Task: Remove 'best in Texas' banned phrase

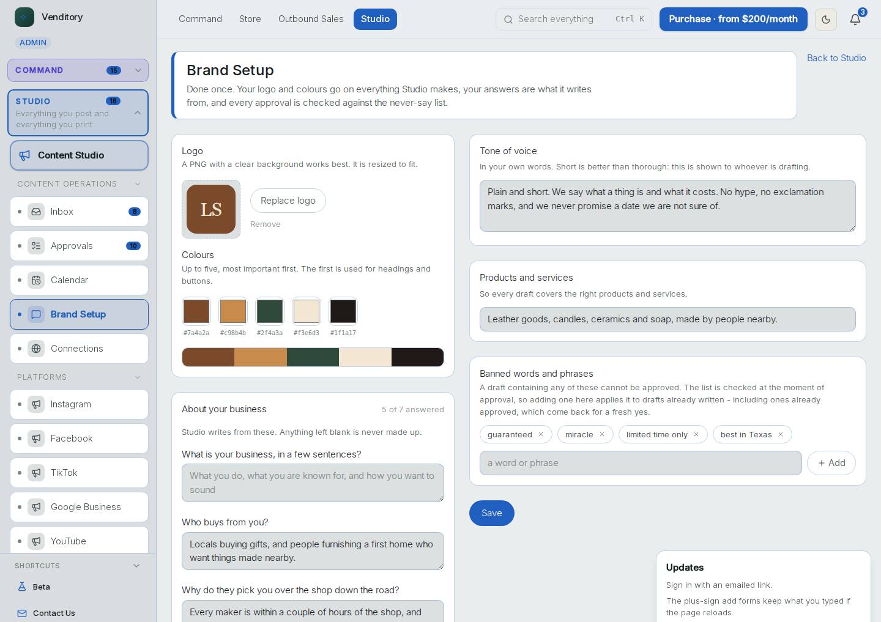Action: pyautogui.click(x=781, y=435)
